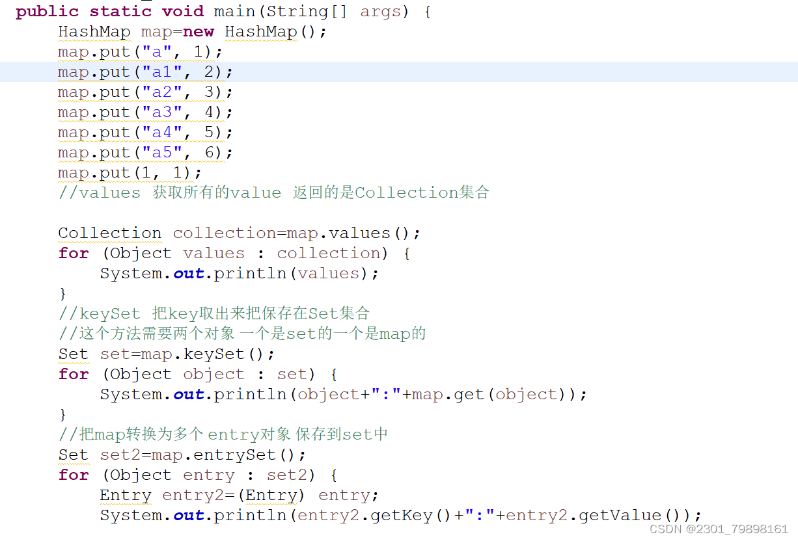
Task: Click the //keySet comment line
Action: [214, 313]
